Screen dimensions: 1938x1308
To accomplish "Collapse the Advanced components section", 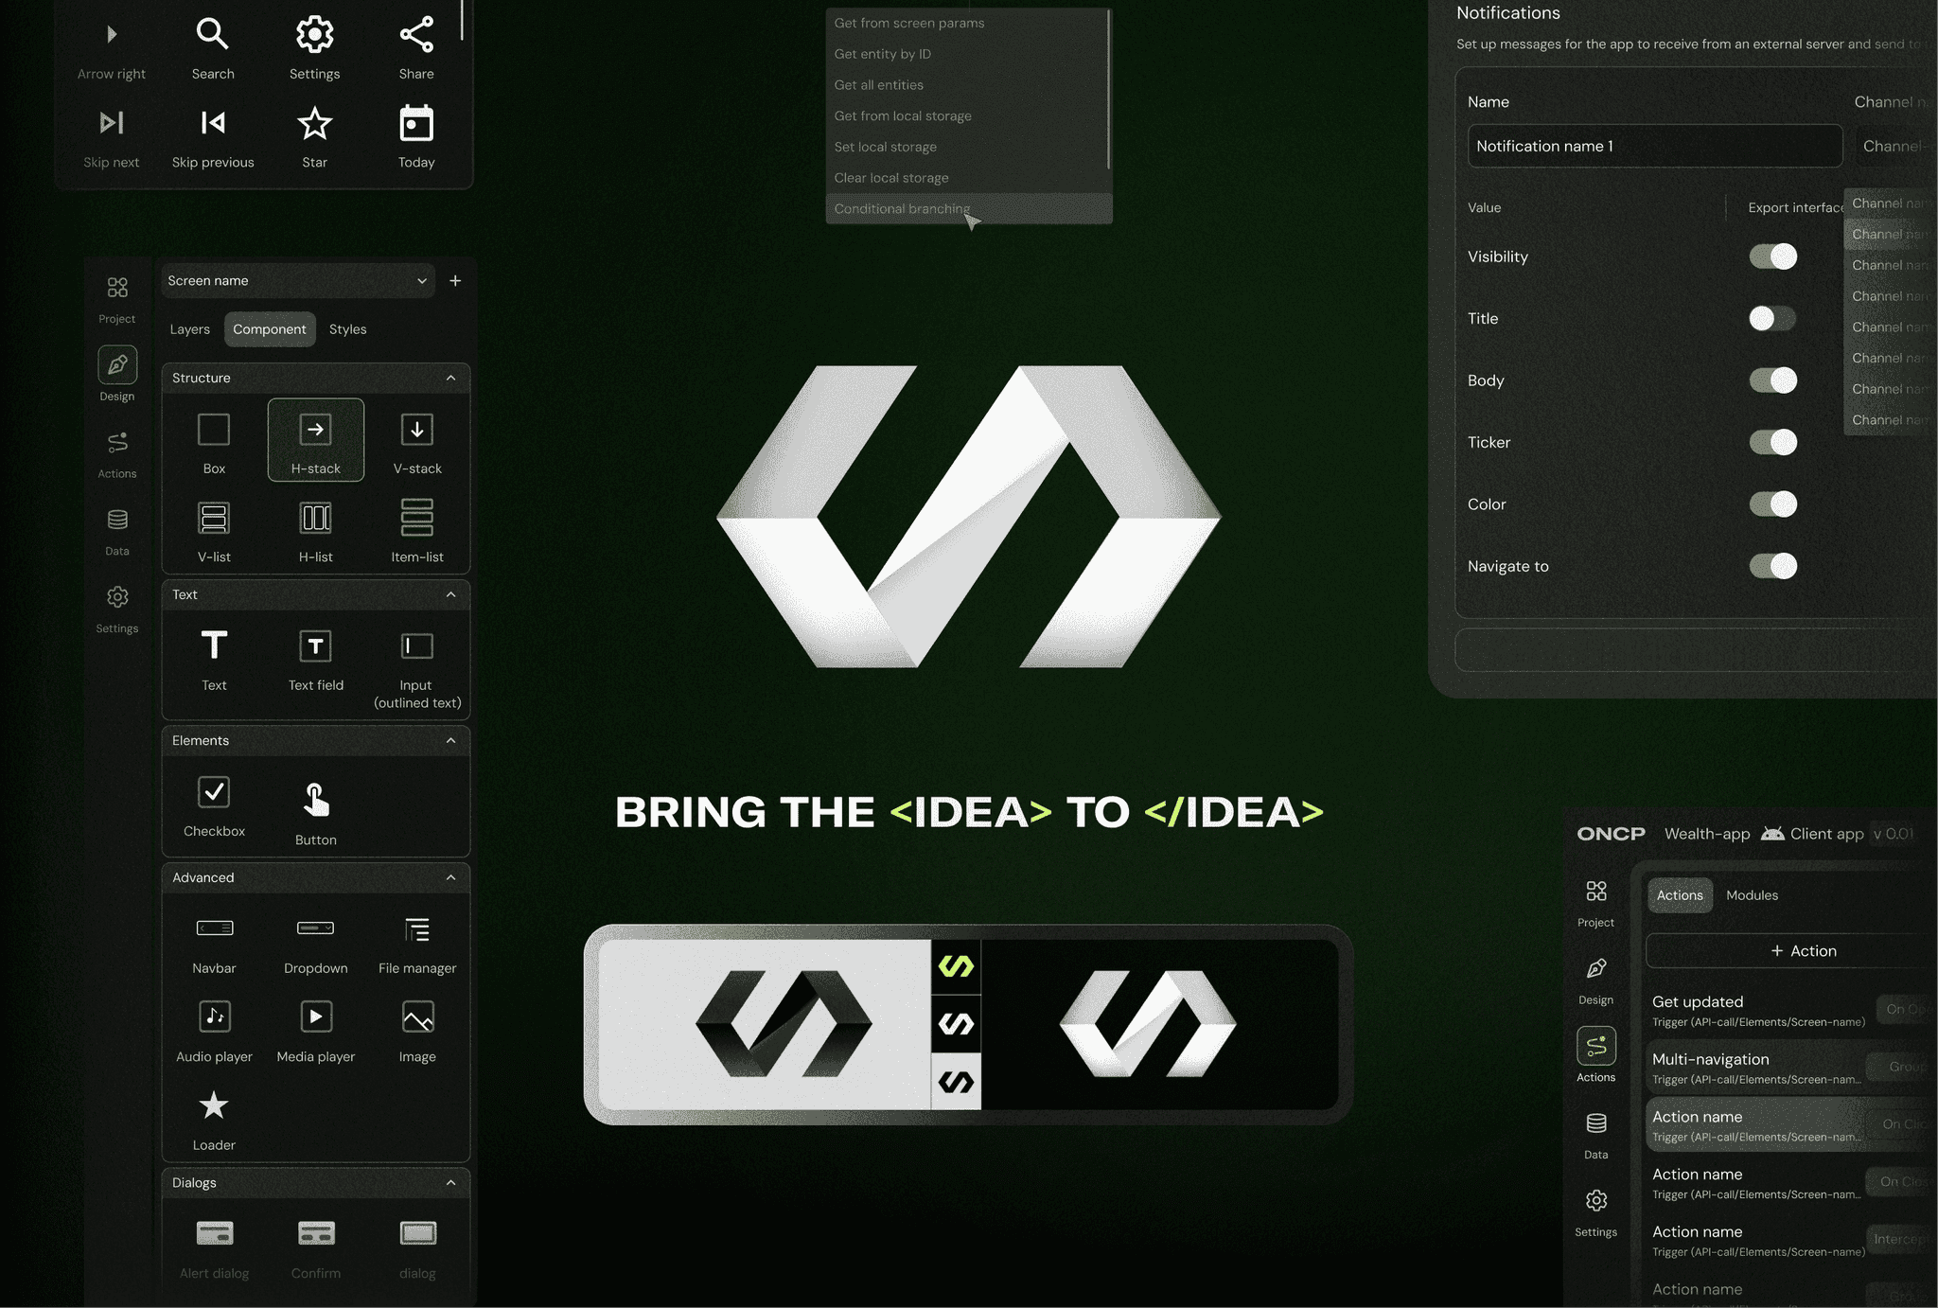I will [450, 877].
